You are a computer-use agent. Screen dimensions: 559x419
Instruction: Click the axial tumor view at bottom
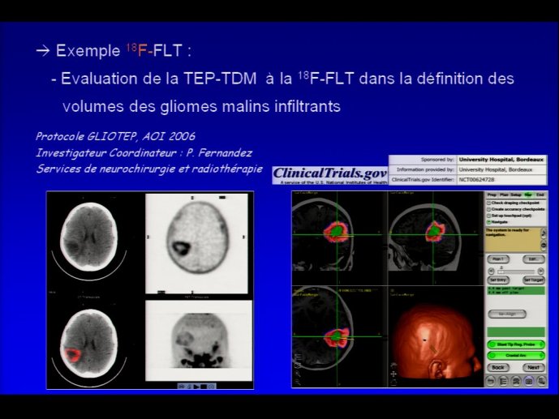pos(338,336)
